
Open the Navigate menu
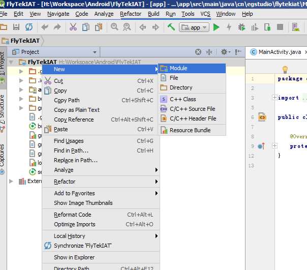click(58, 14)
